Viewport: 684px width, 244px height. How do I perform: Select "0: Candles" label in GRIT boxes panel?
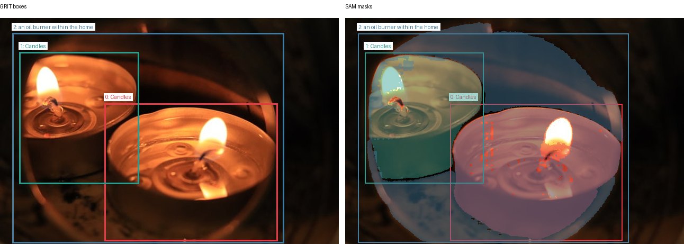[118, 97]
